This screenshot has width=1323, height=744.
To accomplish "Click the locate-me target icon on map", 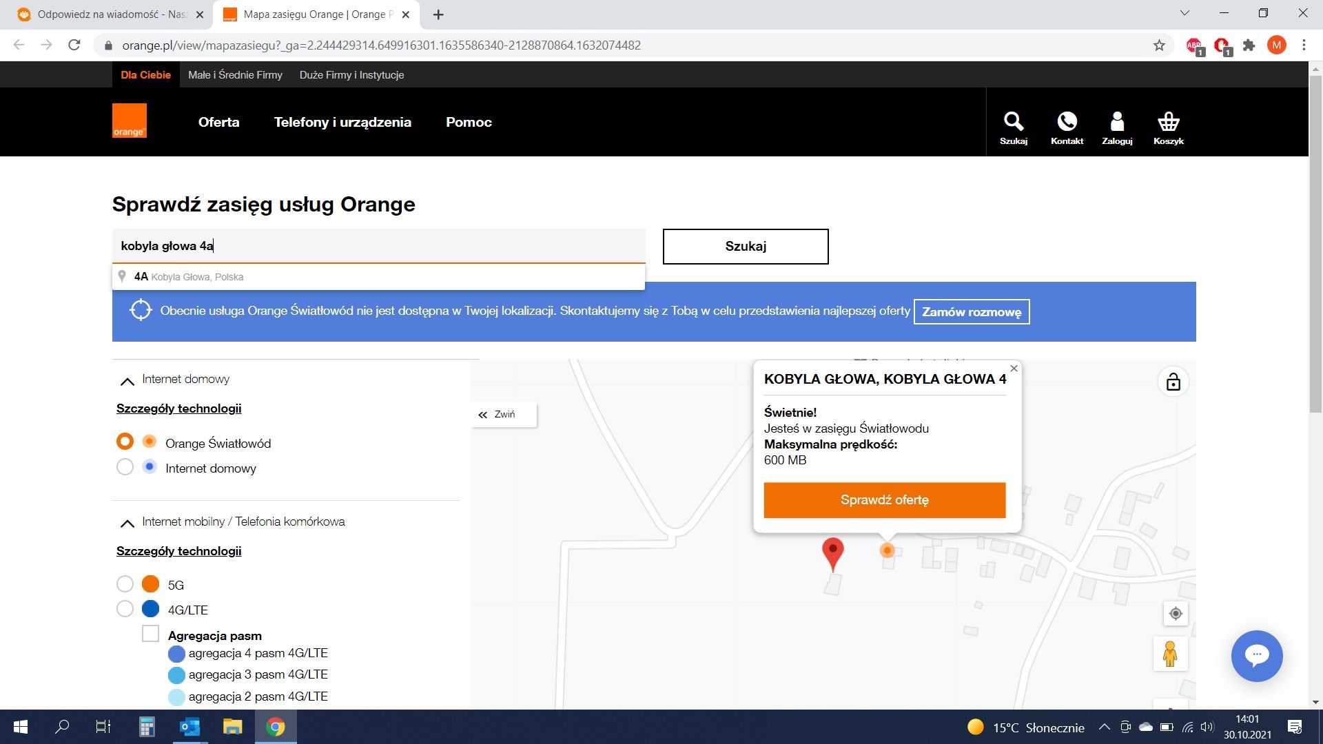I will [x=1176, y=613].
